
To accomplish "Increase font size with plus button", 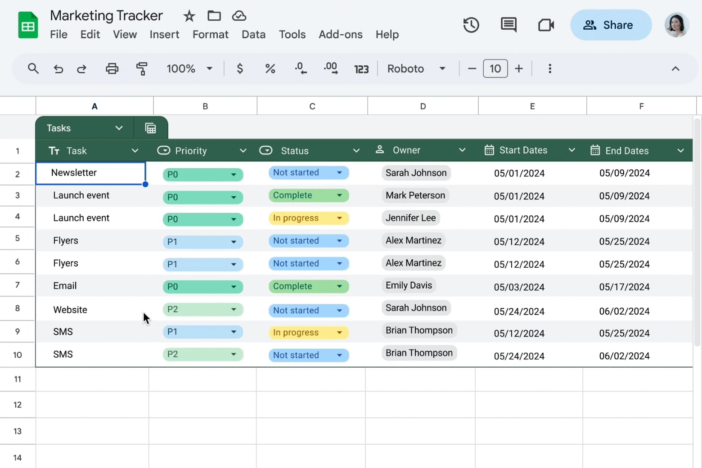I will [519, 68].
